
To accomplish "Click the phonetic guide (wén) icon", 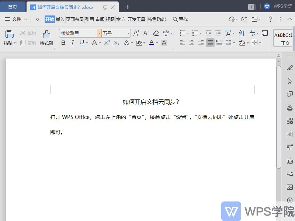I will (166, 33).
